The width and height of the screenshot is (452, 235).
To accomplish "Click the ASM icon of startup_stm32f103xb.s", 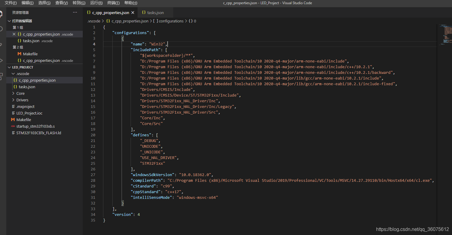I will 13,126.
